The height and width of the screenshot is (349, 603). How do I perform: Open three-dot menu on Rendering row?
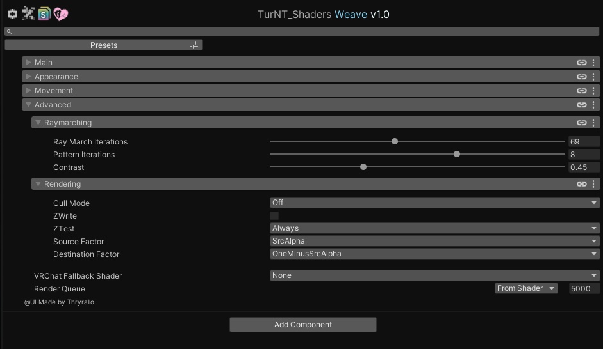pyautogui.click(x=593, y=184)
